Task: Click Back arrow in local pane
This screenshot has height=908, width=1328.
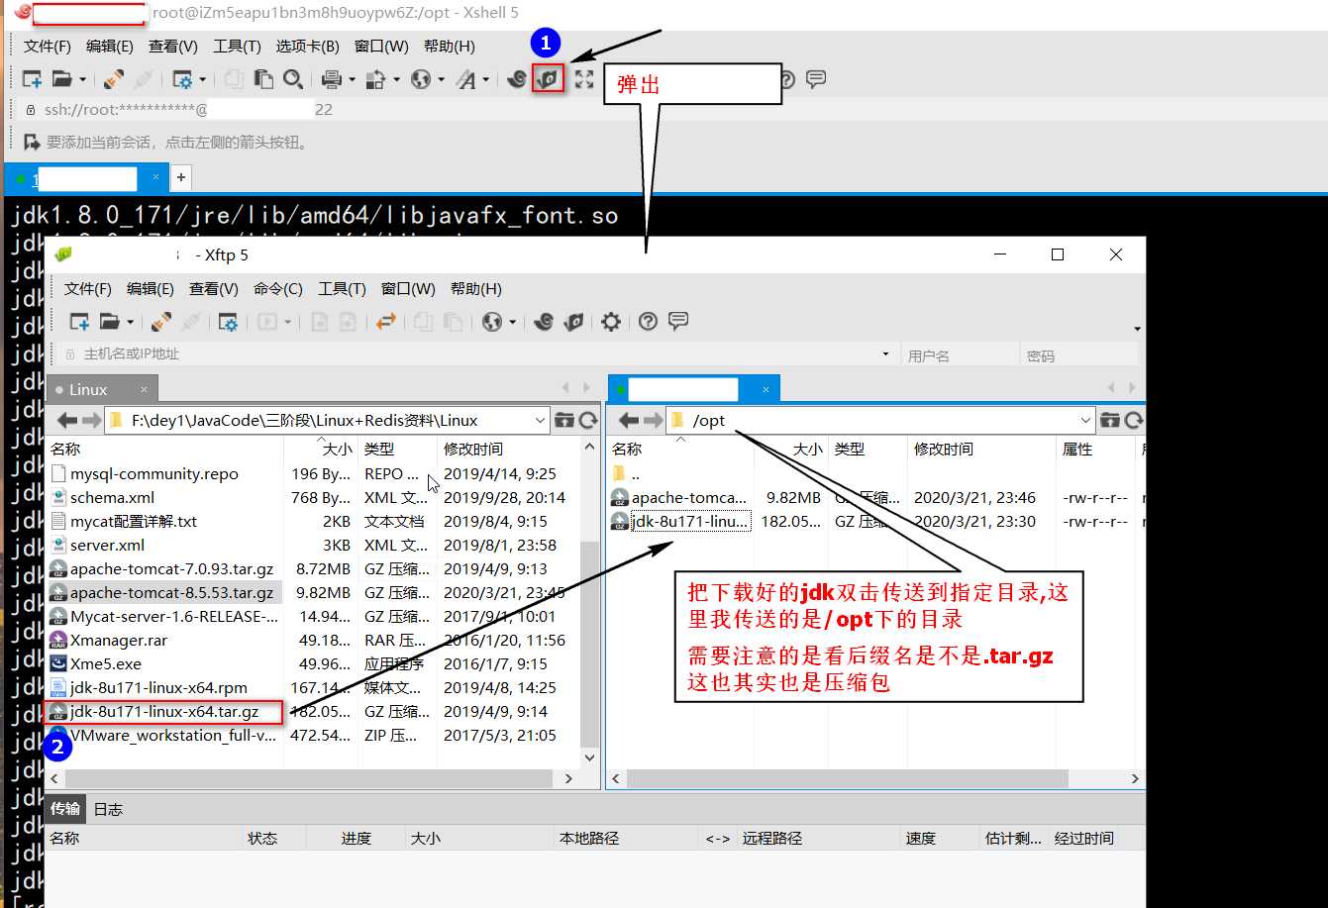Action: (x=67, y=421)
